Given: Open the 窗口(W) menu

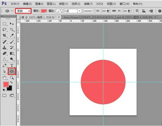Looking at the screenshot, I should click(124, 4).
